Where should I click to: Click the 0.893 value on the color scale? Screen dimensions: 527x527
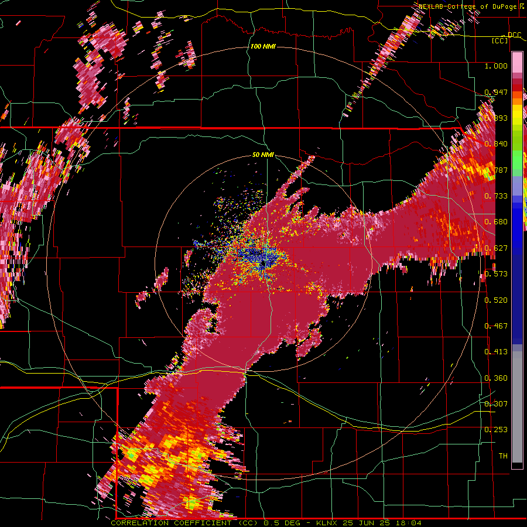pyautogui.click(x=496, y=118)
